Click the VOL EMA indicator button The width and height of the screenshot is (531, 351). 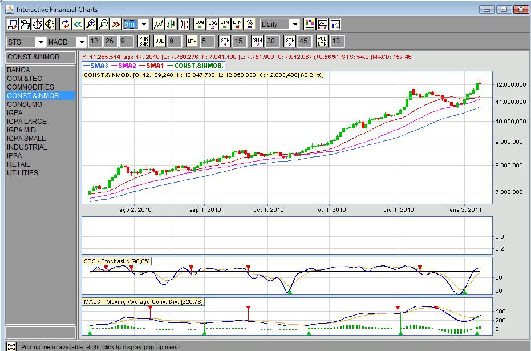click(322, 41)
